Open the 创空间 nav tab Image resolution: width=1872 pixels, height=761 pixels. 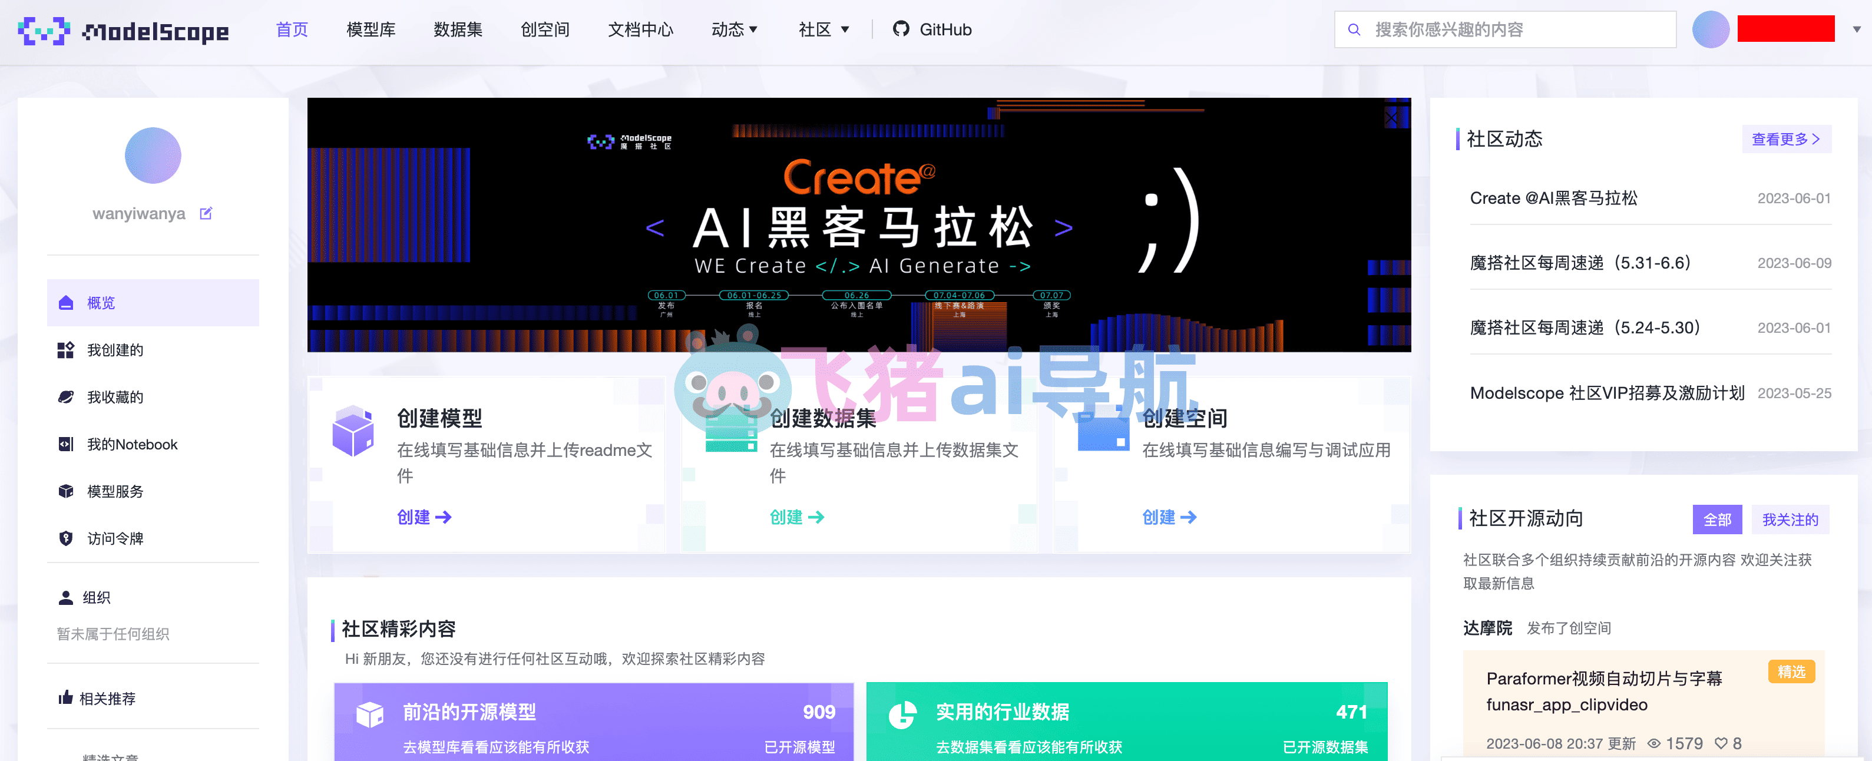coord(545,30)
